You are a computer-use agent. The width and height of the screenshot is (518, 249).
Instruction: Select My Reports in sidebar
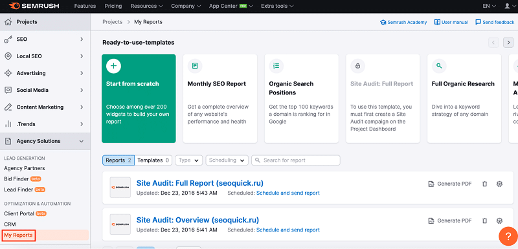[19, 235]
